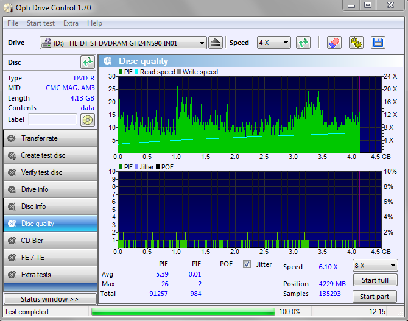Open the Start test menu
The width and height of the screenshot is (408, 321).
(41, 23)
